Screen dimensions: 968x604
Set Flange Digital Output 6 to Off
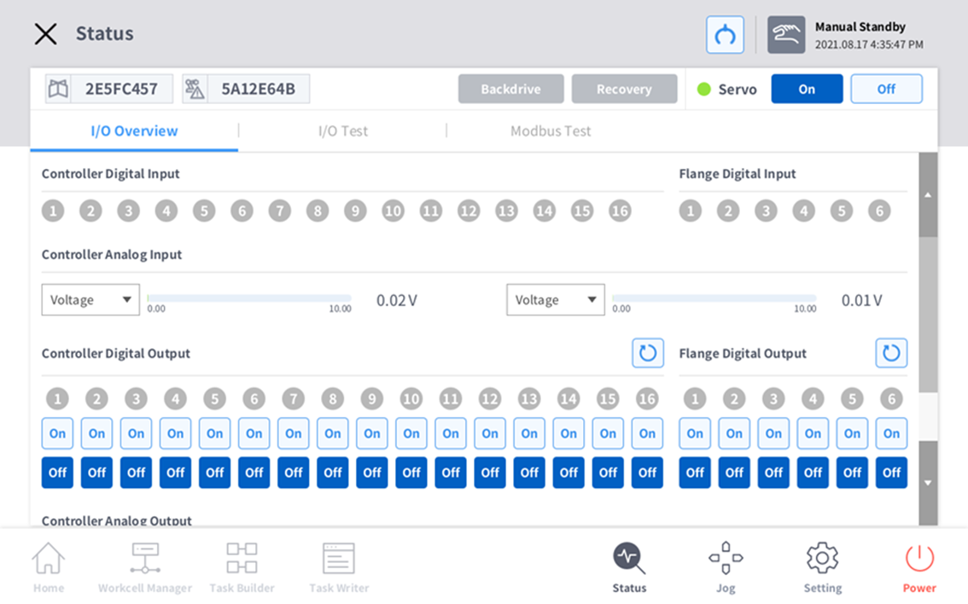(x=891, y=473)
